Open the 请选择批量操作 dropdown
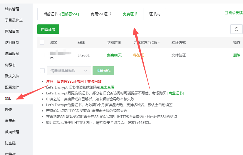Viewport: 243px width, 155px height. pyautogui.click(x=69, y=71)
